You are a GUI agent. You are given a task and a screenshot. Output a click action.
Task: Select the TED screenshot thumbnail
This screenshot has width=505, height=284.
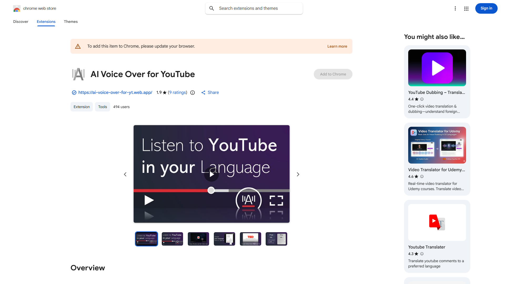click(250, 239)
